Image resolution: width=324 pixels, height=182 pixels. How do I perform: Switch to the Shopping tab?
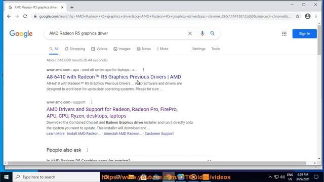point(75,49)
